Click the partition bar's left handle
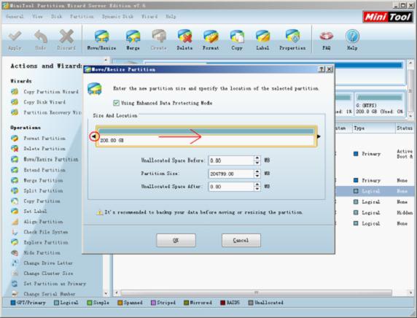Viewport: 417px width, 318px height. pyautogui.click(x=93, y=136)
